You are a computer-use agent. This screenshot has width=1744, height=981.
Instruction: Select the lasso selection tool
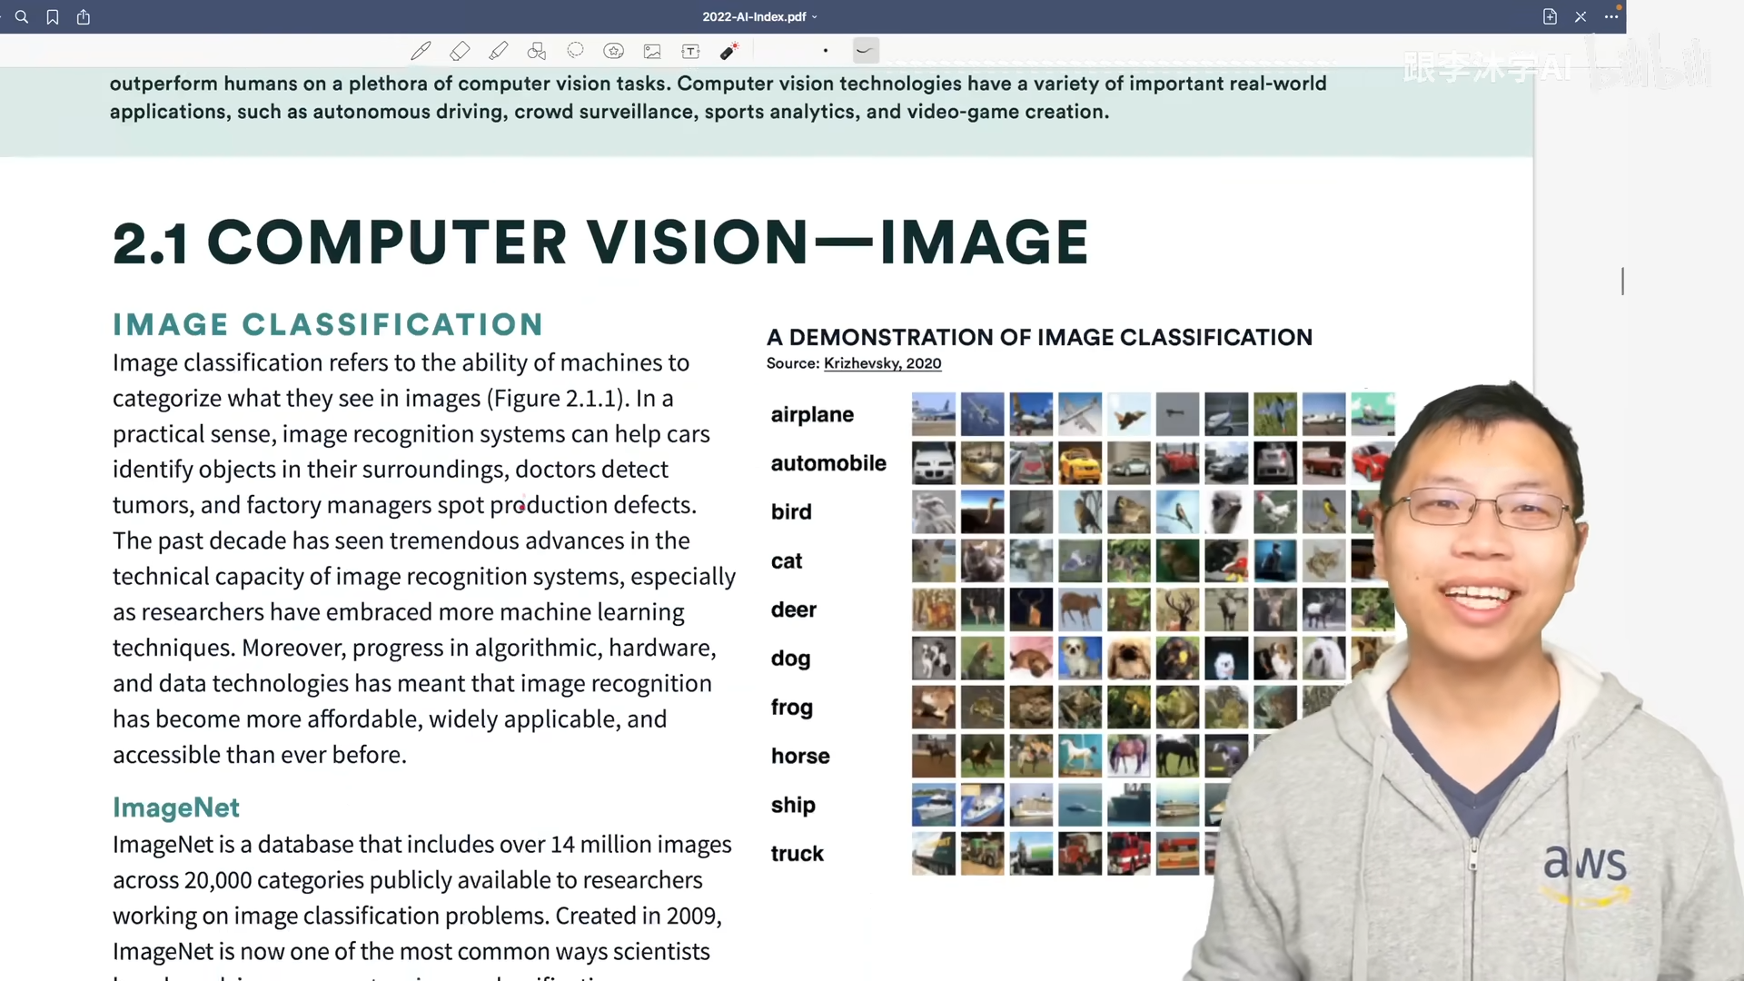pos(575,51)
